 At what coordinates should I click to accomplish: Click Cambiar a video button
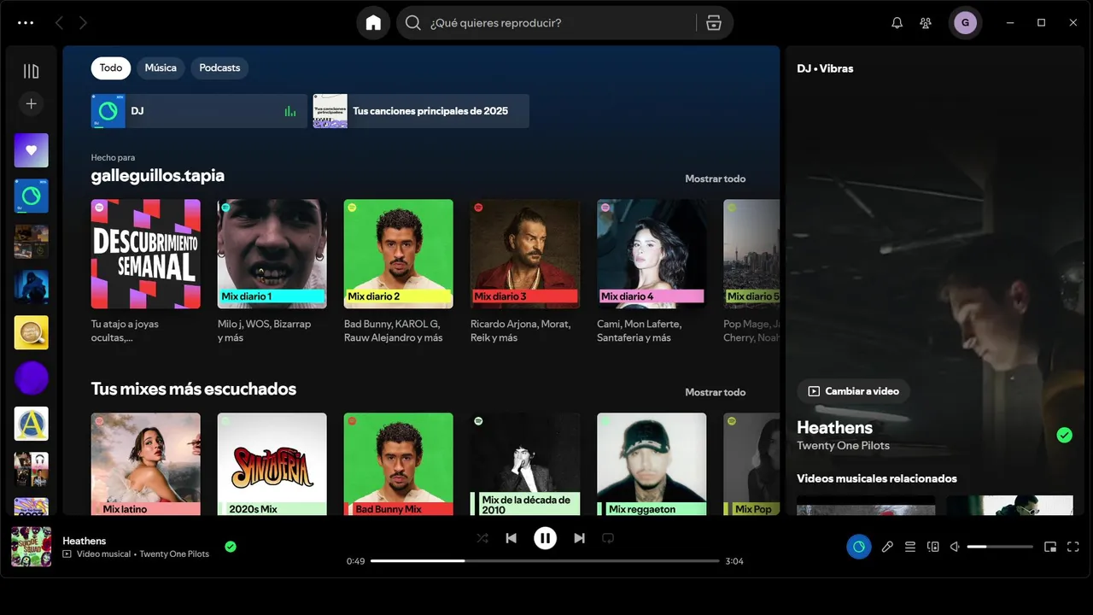853,391
